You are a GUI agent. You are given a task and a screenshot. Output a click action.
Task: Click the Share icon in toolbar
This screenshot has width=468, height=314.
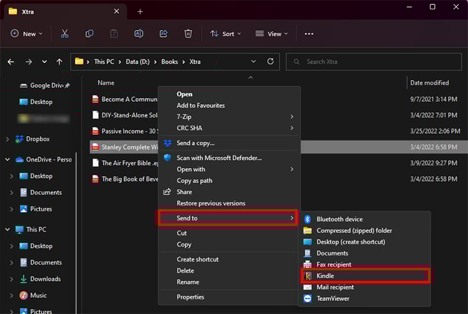(163, 34)
